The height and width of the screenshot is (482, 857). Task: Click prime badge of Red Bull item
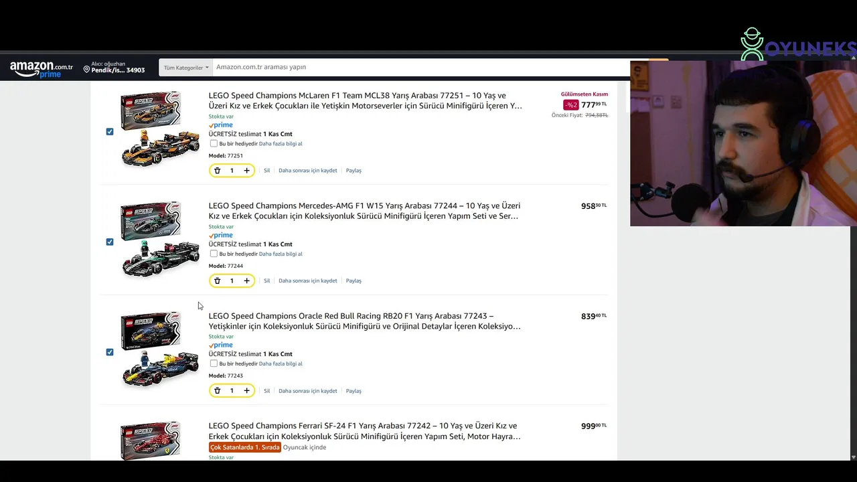220,345
